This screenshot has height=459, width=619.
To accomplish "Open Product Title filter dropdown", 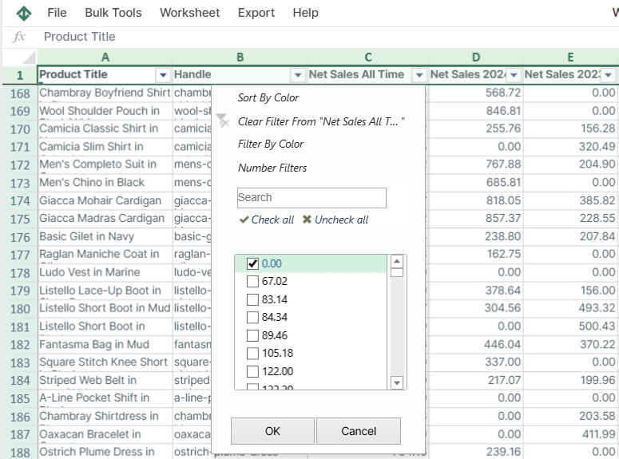I will [x=163, y=74].
